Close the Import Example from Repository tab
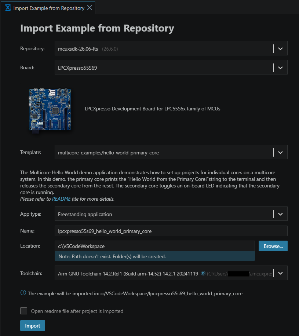The image size is (299, 336). (90, 8)
